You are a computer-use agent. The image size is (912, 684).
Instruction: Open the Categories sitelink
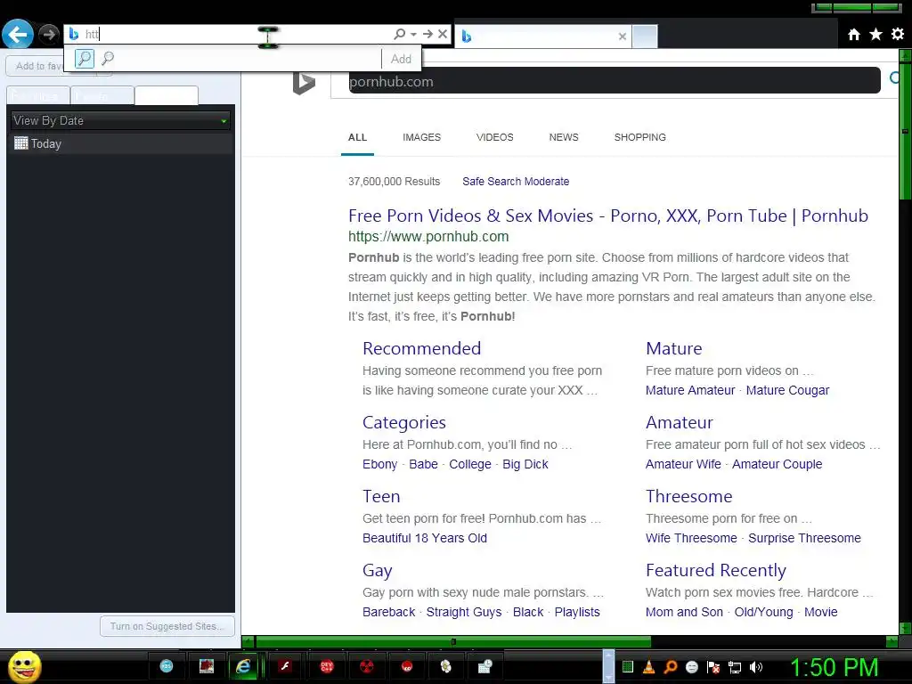click(x=403, y=422)
